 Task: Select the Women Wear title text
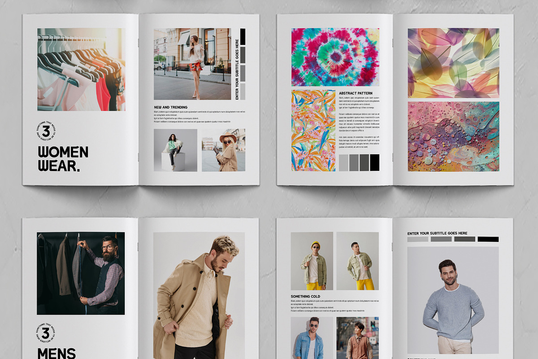(63, 159)
